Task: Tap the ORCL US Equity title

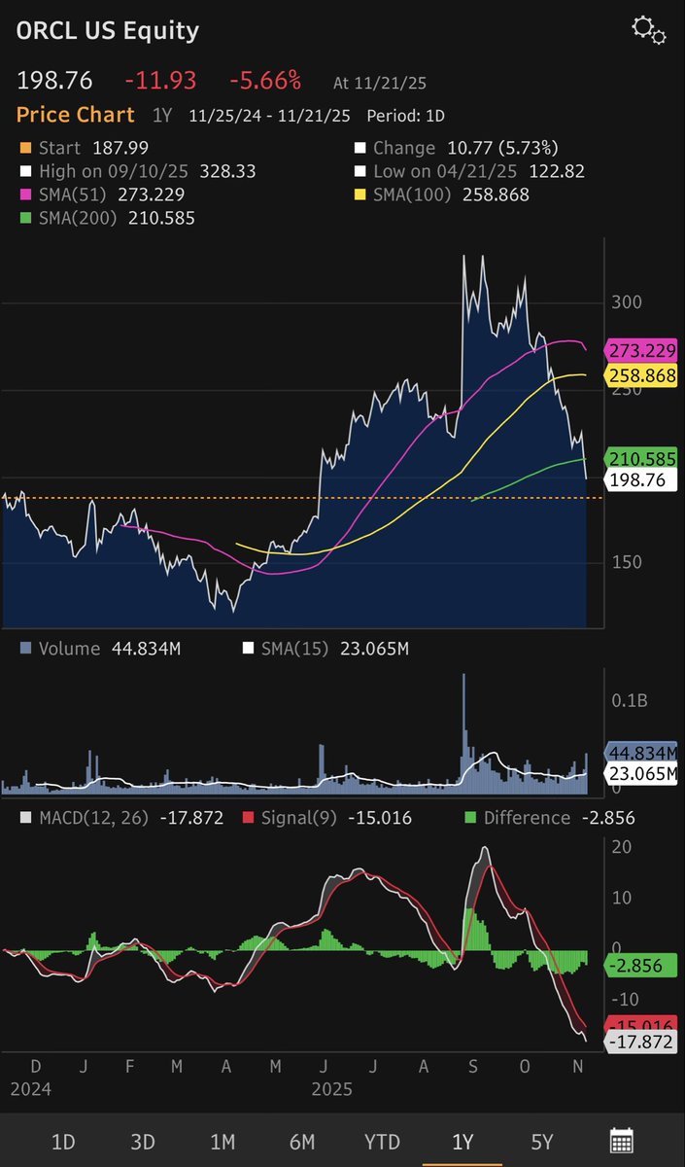Action: [x=107, y=31]
